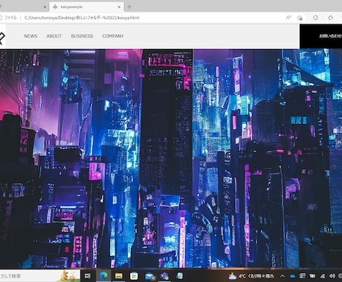
Task: Open File Explorer from the taskbar
Action: click(x=119, y=275)
